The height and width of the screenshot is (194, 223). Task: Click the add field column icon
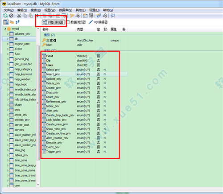pyautogui.click(x=85, y=16)
